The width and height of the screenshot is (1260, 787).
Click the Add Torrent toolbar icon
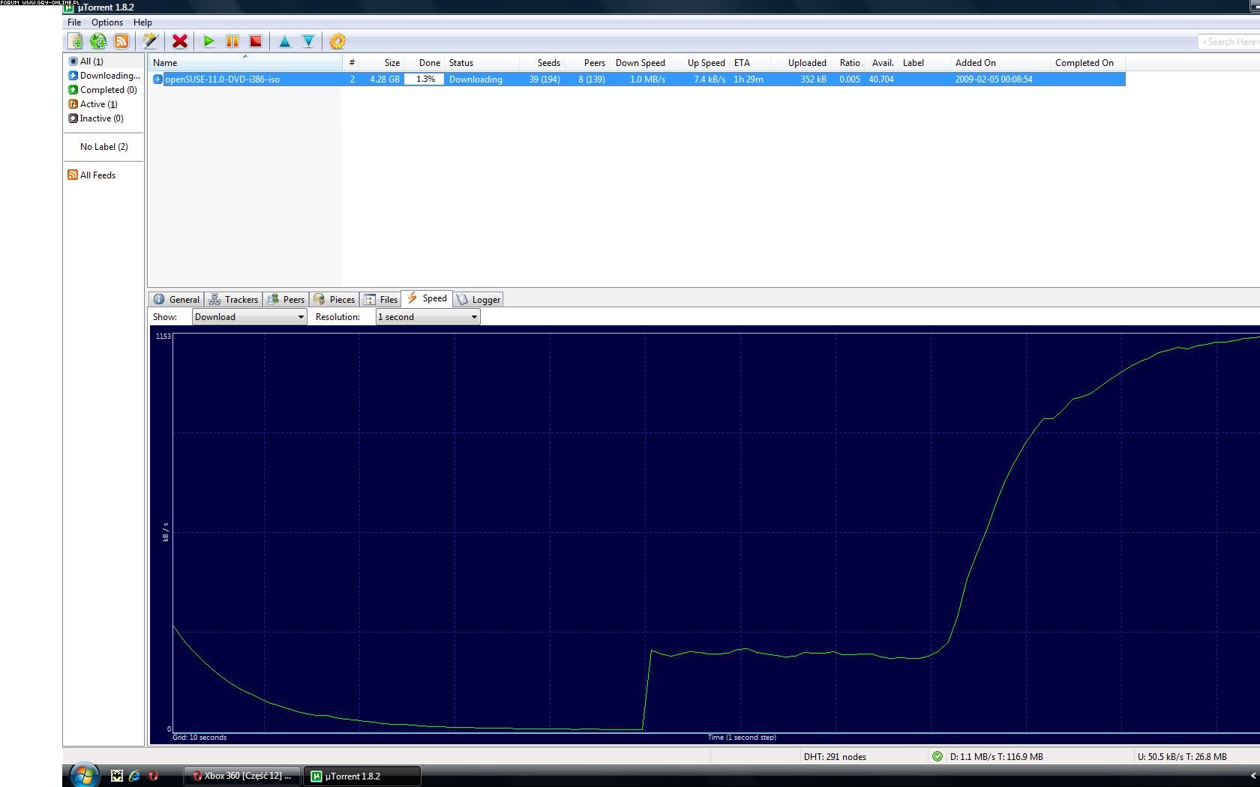[x=76, y=42]
